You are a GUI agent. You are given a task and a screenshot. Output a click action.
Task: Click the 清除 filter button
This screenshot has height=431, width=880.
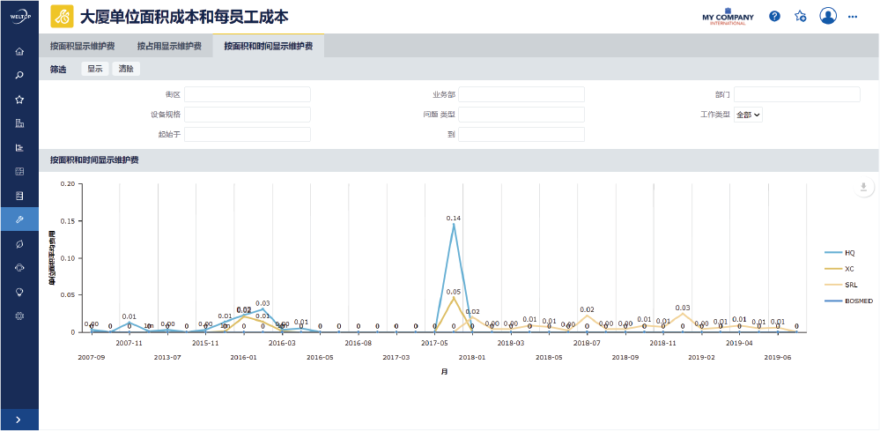126,69
